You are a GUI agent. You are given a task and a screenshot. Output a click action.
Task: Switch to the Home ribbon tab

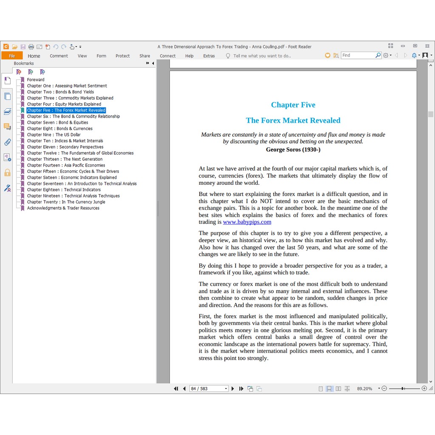34,56
